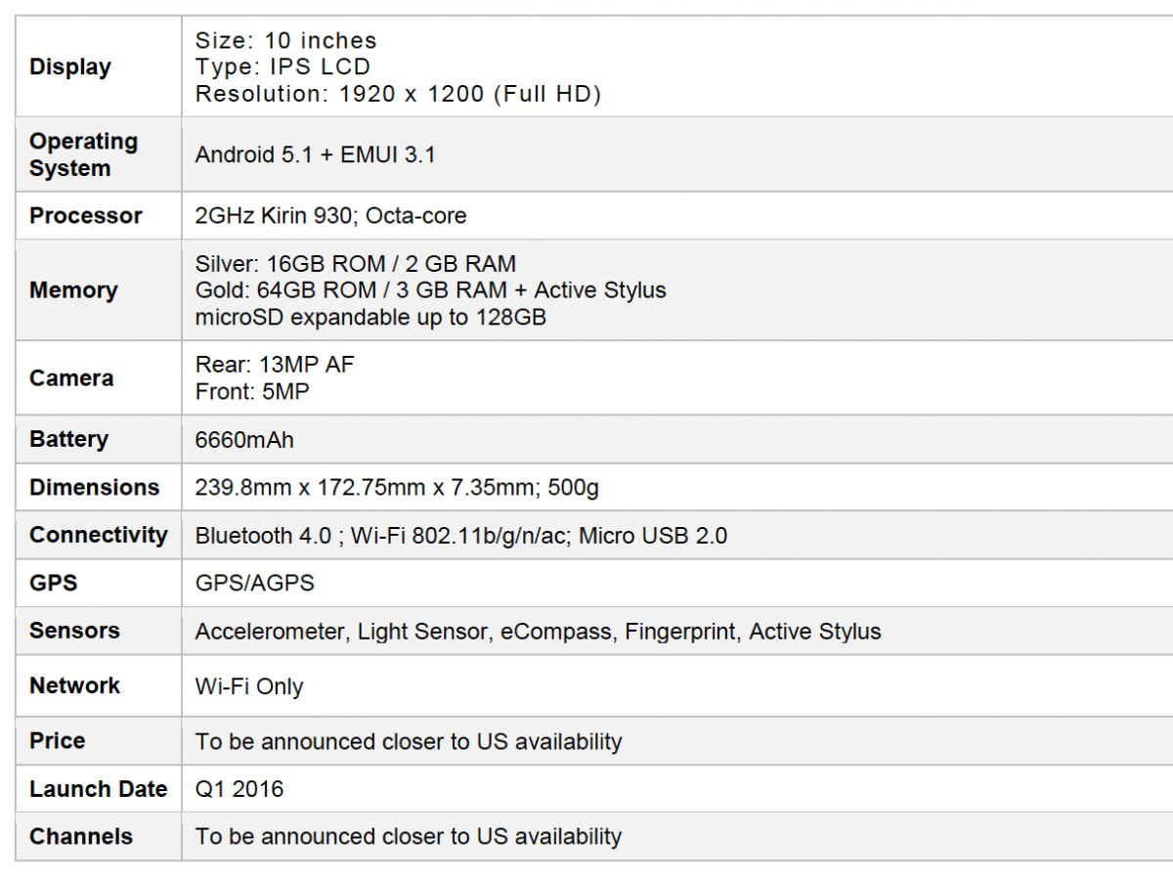Select the GPS/AGPS value
The height and width of the screenshot is (880, 1173).
click(254, 584)
